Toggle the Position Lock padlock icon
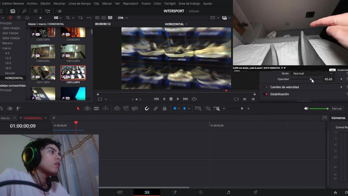This screenshot has height=196, width=348. point(164,109)
